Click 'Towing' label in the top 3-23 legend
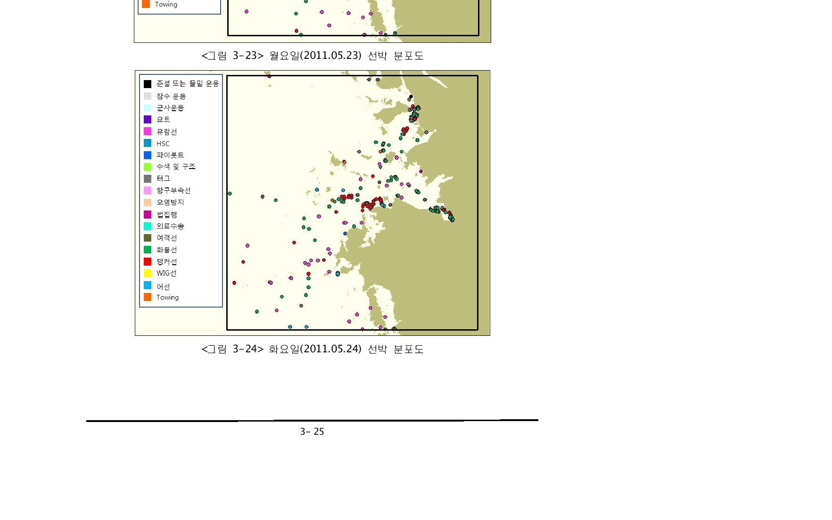832x520 pixels. pyautogui.click(x=166, y=4)
